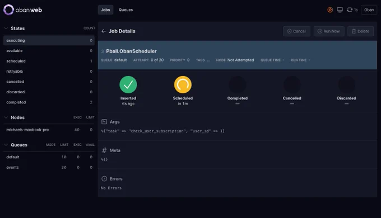The width and height of the screenshot is (381, 218).
Task: Delete this job
Action: click(x=360, y=31)
